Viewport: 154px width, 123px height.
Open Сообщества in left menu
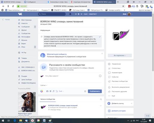26,34
